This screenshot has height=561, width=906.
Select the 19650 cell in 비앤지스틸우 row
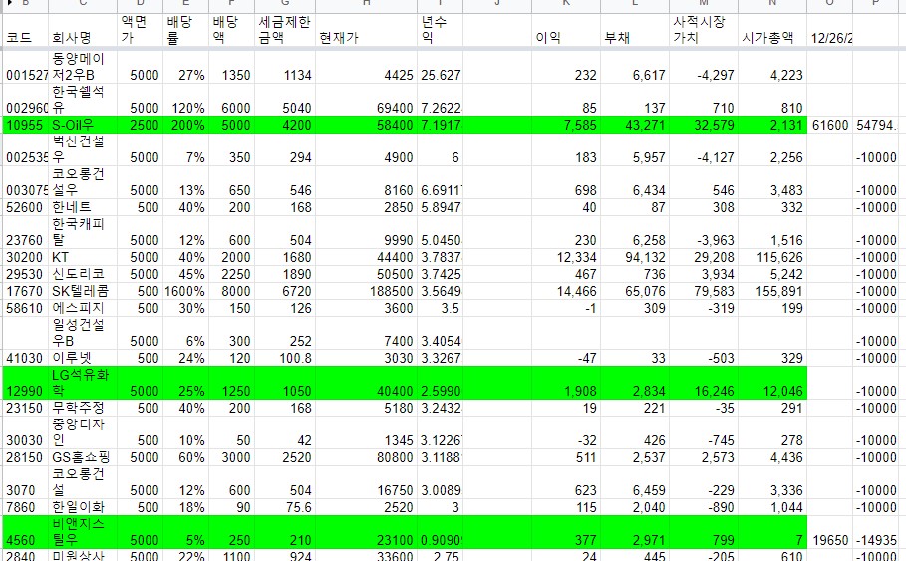point(829,532)
